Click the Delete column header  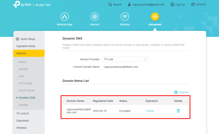click(178, 101)
